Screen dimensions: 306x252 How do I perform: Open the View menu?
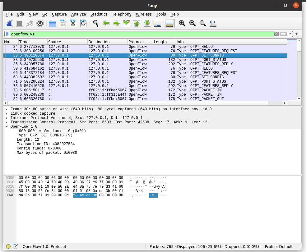(x=33, y=14)
